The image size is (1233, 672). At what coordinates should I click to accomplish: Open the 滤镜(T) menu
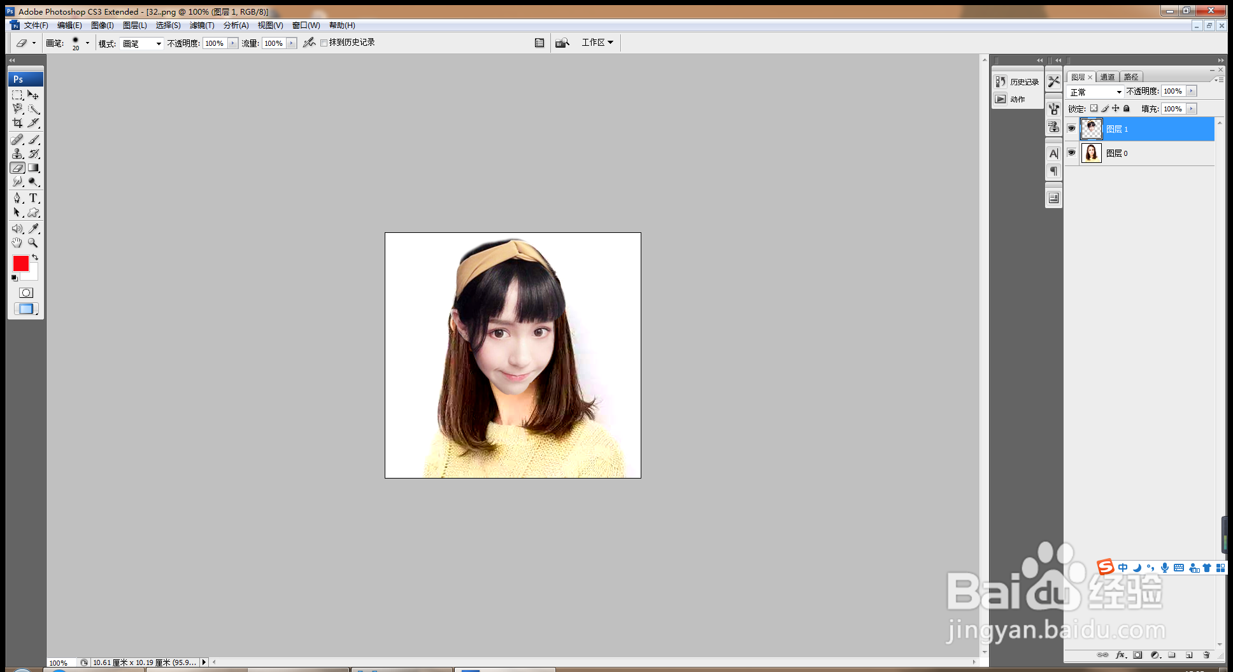202,25
